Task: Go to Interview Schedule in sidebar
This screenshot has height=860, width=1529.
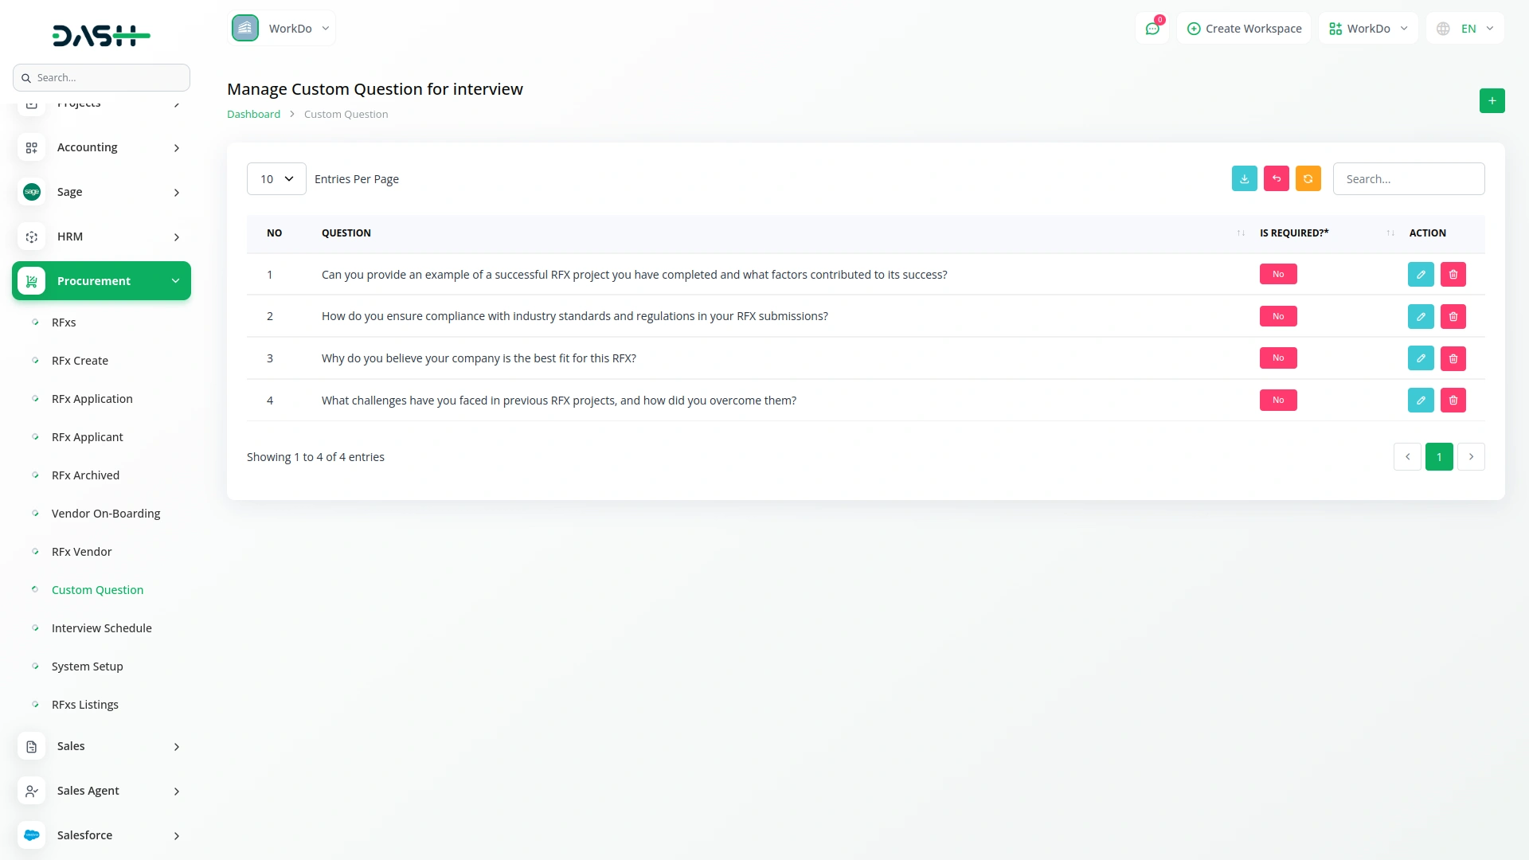Action: pyautogui.click(x=101, y=628)
